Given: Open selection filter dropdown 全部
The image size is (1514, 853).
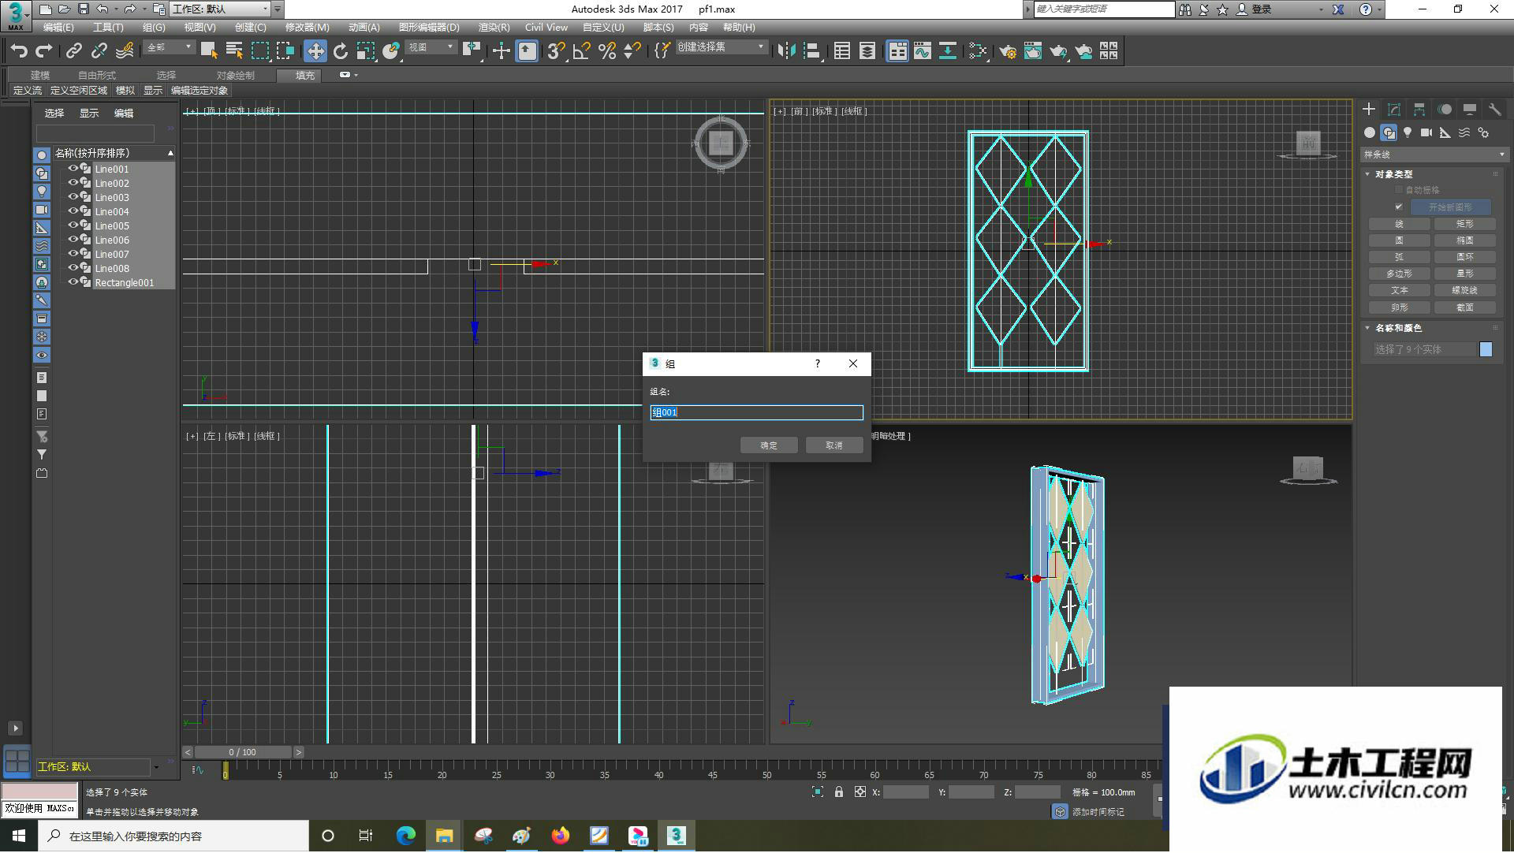Looking at the screenshot, I should (169, 48).
